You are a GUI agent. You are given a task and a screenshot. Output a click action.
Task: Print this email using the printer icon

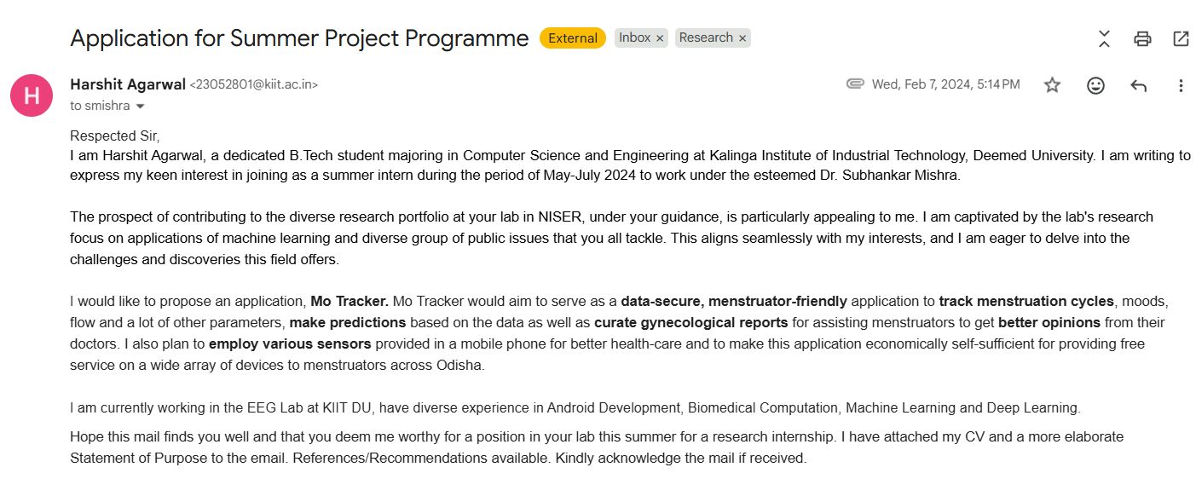point(1142,38)
